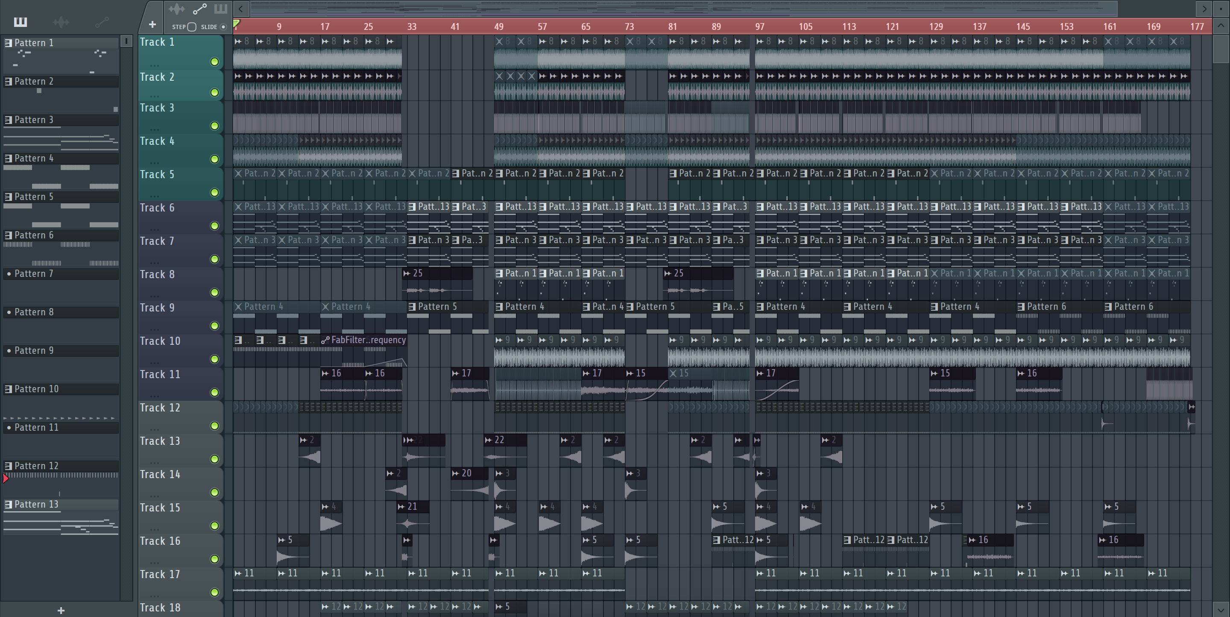This screenshot has width=1230, height=617.
Task: Mute Track 5 using its green LED
Action: 214,192
